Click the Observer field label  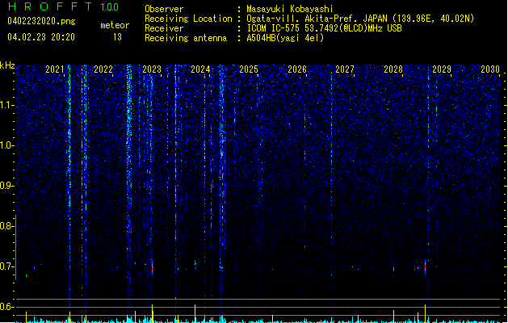(x=164, y=9)
